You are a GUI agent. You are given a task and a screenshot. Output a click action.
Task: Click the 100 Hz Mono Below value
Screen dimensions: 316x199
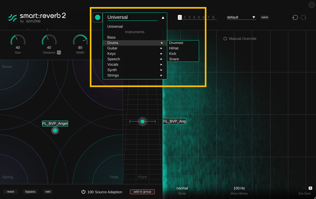pos(239,188)
